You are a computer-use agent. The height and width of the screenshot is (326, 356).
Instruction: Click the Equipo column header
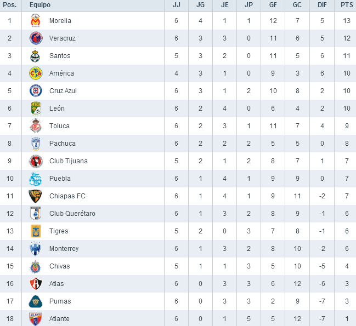pos(40,4)
